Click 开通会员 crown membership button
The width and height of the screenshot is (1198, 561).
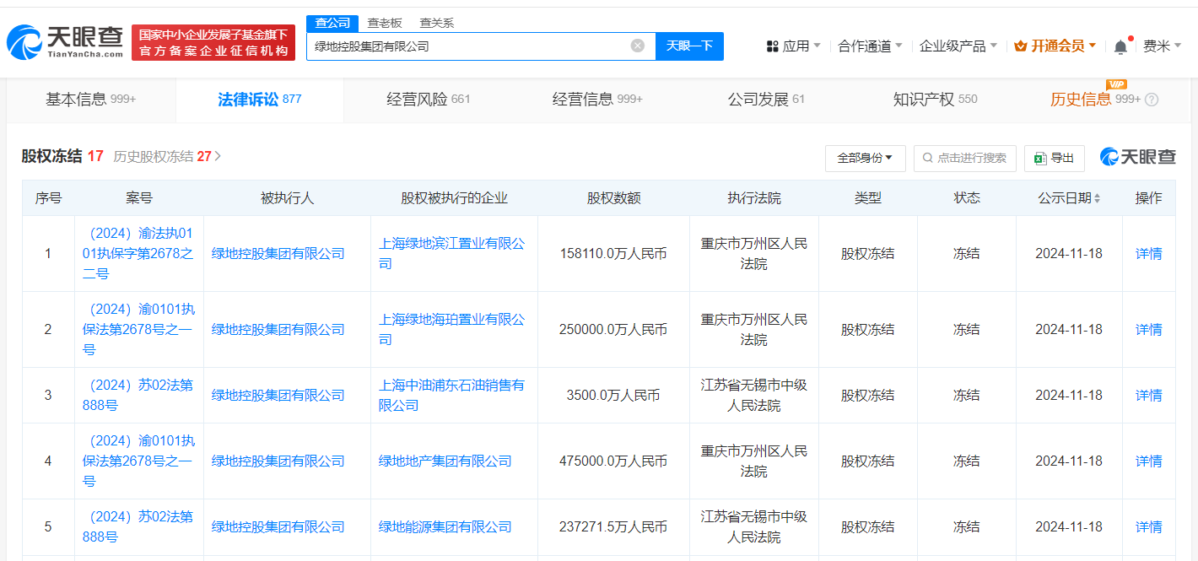[x=1055, y=46]
